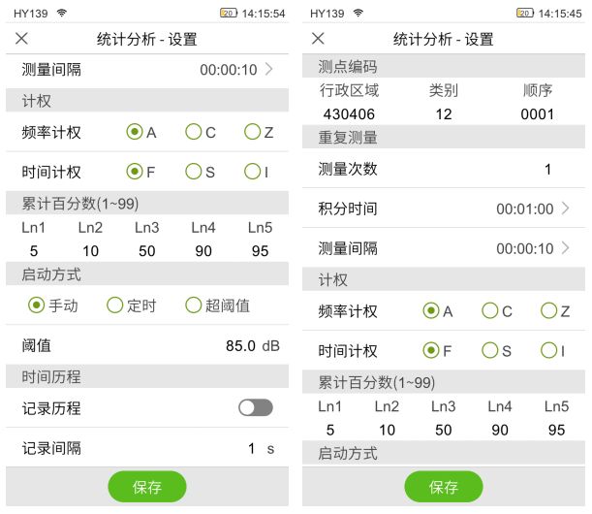Open 测量间隔 chevron on left screen

[x=268, y=70]
